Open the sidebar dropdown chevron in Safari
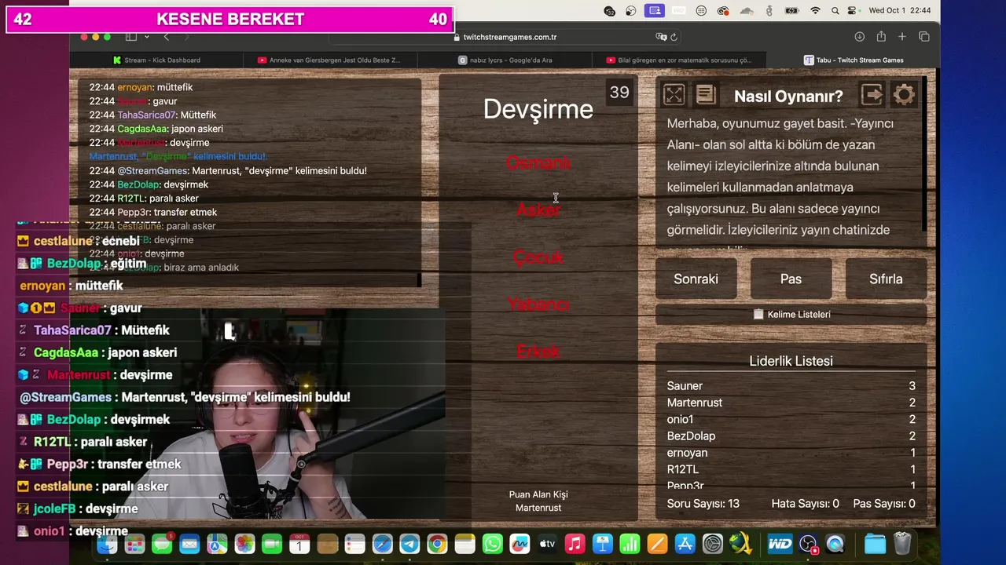Viewport: 1006px width, 565px height. click(x=148, y=37)
